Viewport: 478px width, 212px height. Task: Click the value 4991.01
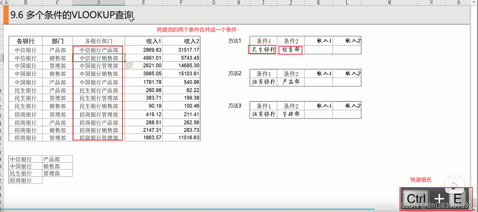click(x=152, y=58)
